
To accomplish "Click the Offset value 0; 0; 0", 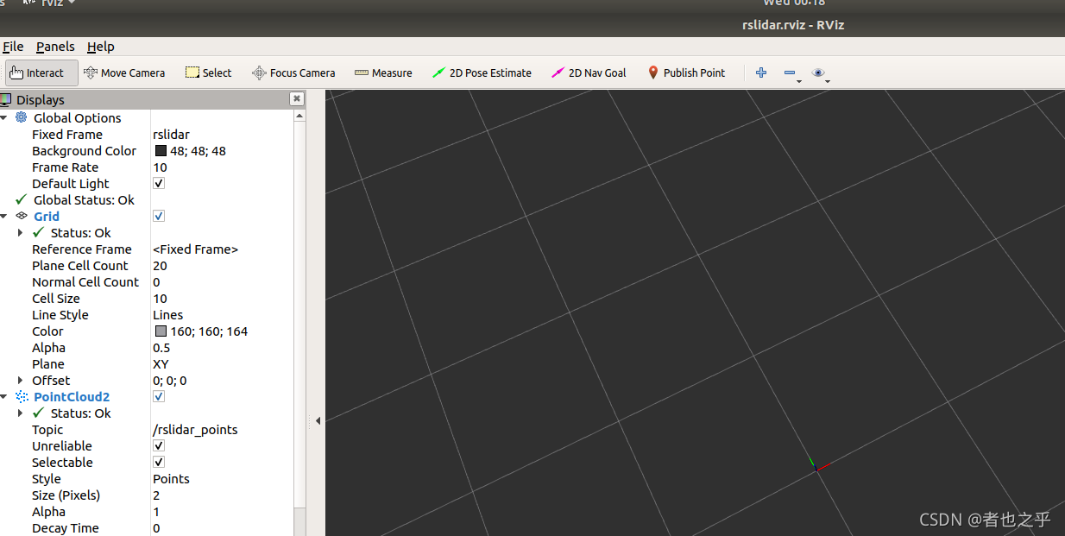I will pyautogui.click(x=170, y=380).
